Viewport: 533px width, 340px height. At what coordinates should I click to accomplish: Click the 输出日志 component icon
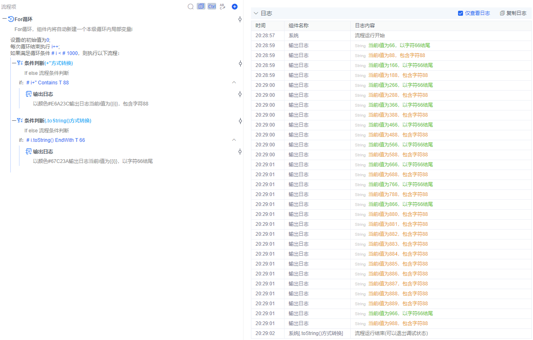[x=28, y=93]
